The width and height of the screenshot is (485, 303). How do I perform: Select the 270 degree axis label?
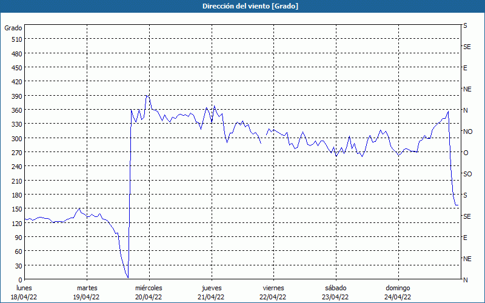17,153
